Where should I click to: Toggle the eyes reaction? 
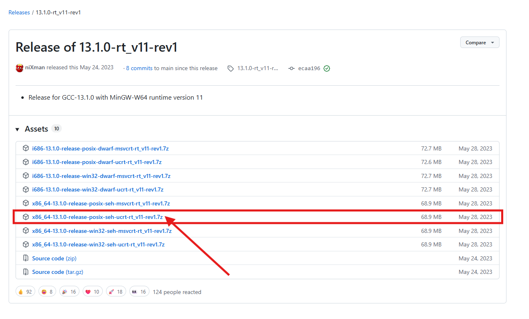click(x=139, y=291)
